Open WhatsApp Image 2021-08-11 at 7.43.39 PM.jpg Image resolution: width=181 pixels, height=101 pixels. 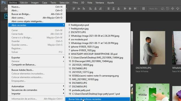[x=98, y=43]
